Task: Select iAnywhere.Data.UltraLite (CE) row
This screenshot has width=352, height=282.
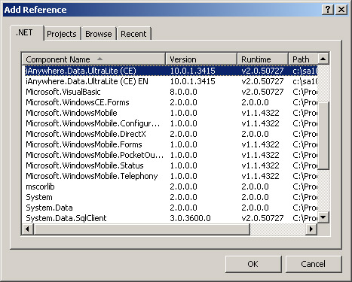Action: pyautogui.click(x=171, y=71)
